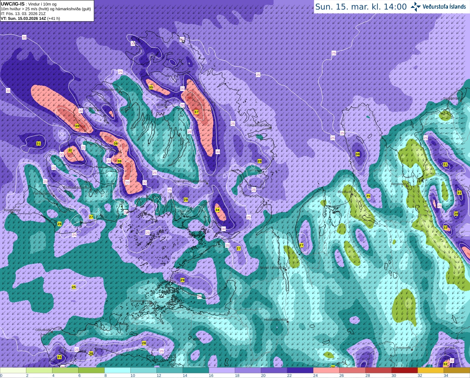The image size is (470, 378).
Task: Click the yellow 35 gust marker above Æðey
Action: pyautogui.click(x=151, y=87)
